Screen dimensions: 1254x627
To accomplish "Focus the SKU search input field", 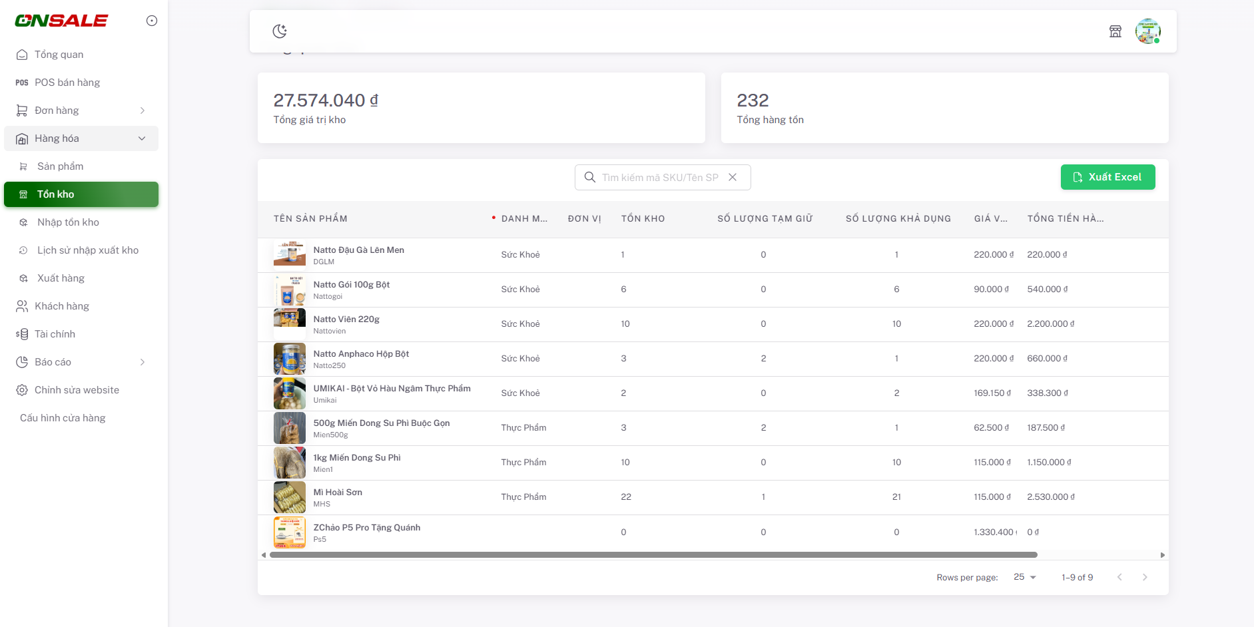I will click(x=659, y=177).
